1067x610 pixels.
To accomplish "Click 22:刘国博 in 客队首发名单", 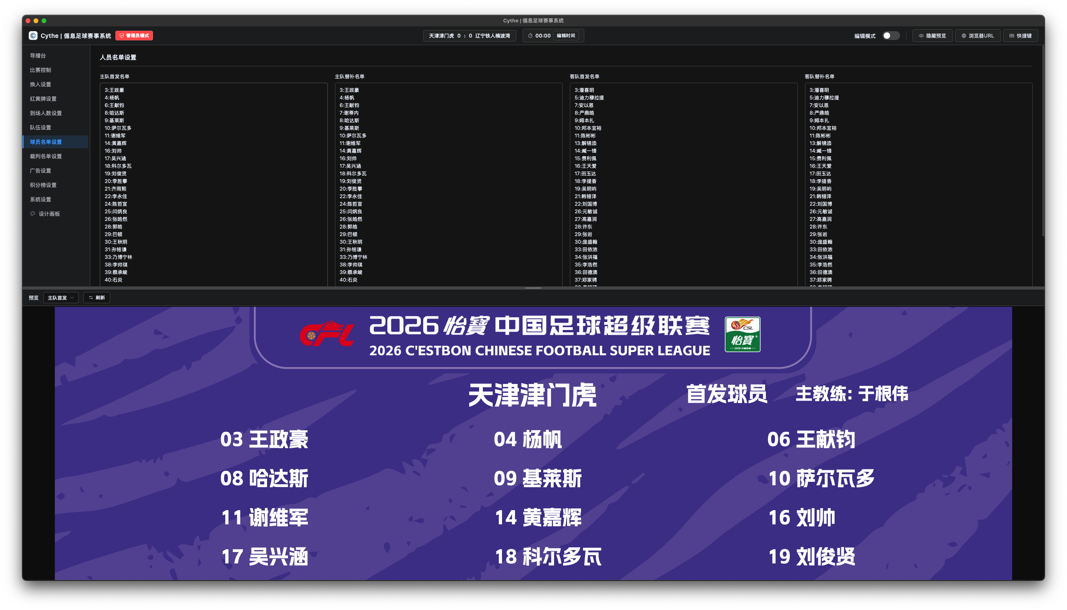I will [x=586, y=204].
